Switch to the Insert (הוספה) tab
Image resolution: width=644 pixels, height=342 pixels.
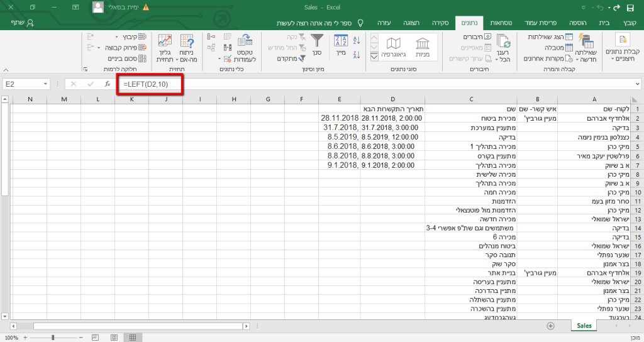point(577,23)
